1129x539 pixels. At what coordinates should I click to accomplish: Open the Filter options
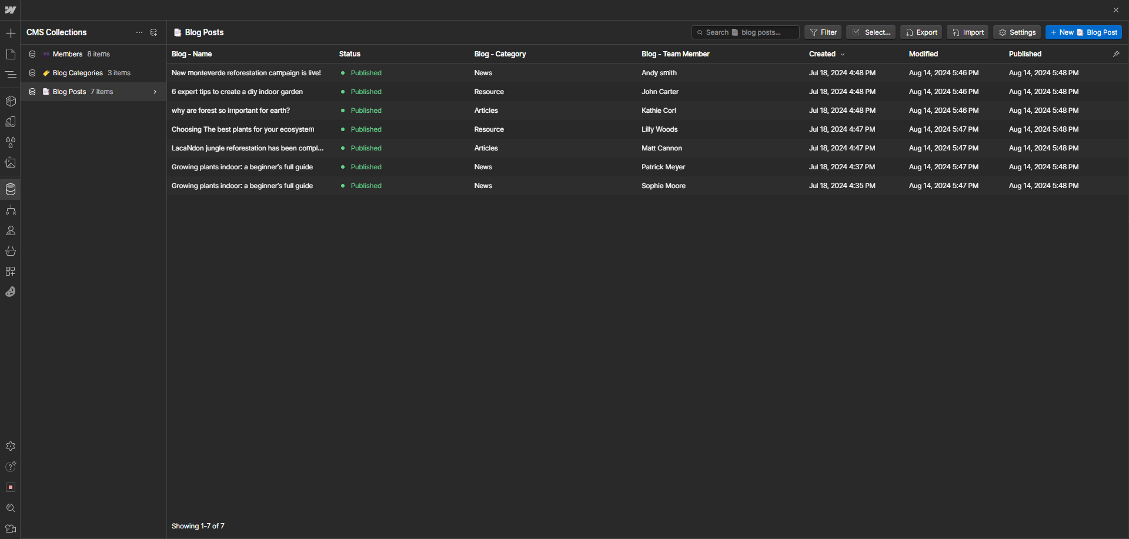pos(823,32)
